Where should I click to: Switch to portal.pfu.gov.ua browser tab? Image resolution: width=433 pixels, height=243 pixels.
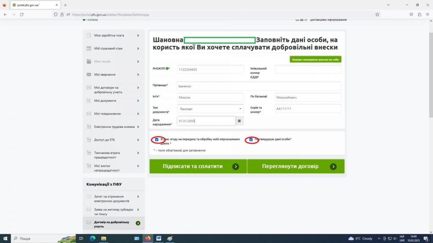pyautogui.click(x=35, y=5)
